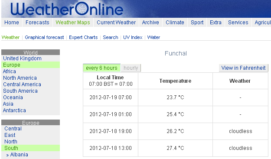Select cell 2012-07-18 13:00
Screen dimensions: 271x159
click(x=111, y=148)
